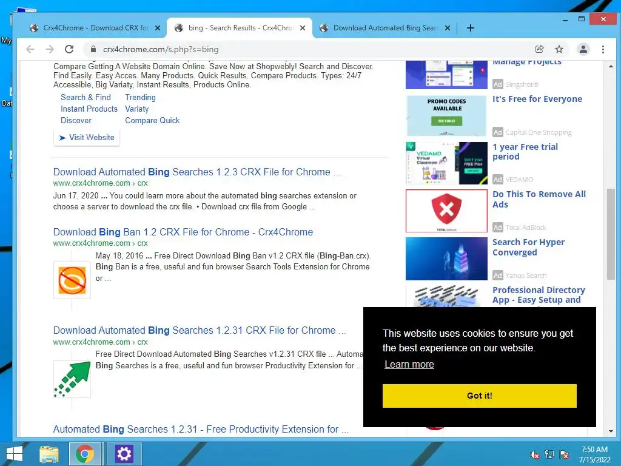Click the Ad badge beside Yahoo Search
This screenshot has height=466, width=621.
[498, 275]
